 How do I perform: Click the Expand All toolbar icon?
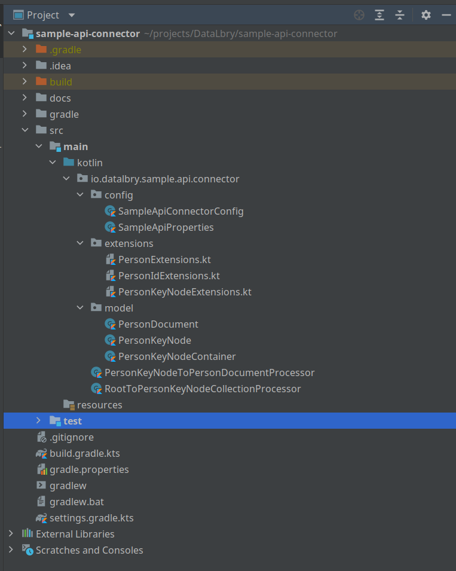(380, 15)
